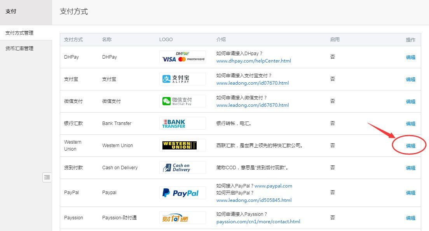
Task: Click the Bank Transfer logo
Action: (183, 123)
